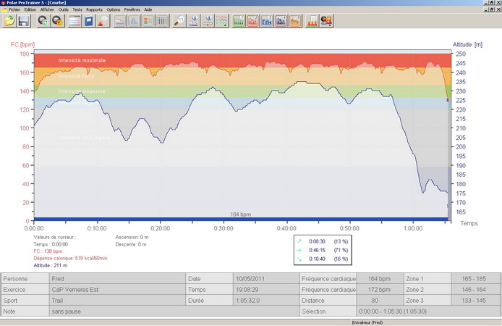Viewport: 502px width, 326px height.
Task: Open the Fenêtres menu
Action: [x=133, y=9]
